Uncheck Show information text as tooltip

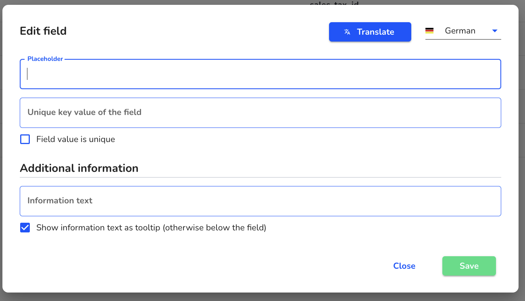coord(25,228)
